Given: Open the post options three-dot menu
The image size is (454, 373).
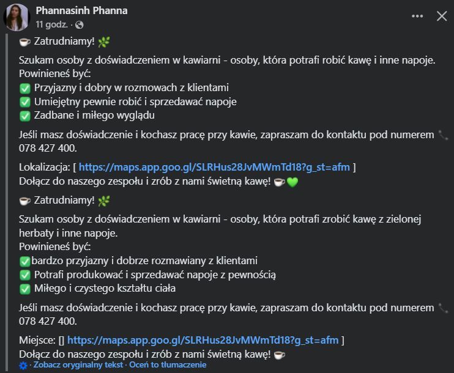Looking at the screenshot, I should pyautogui.click(x=418, y=17).
